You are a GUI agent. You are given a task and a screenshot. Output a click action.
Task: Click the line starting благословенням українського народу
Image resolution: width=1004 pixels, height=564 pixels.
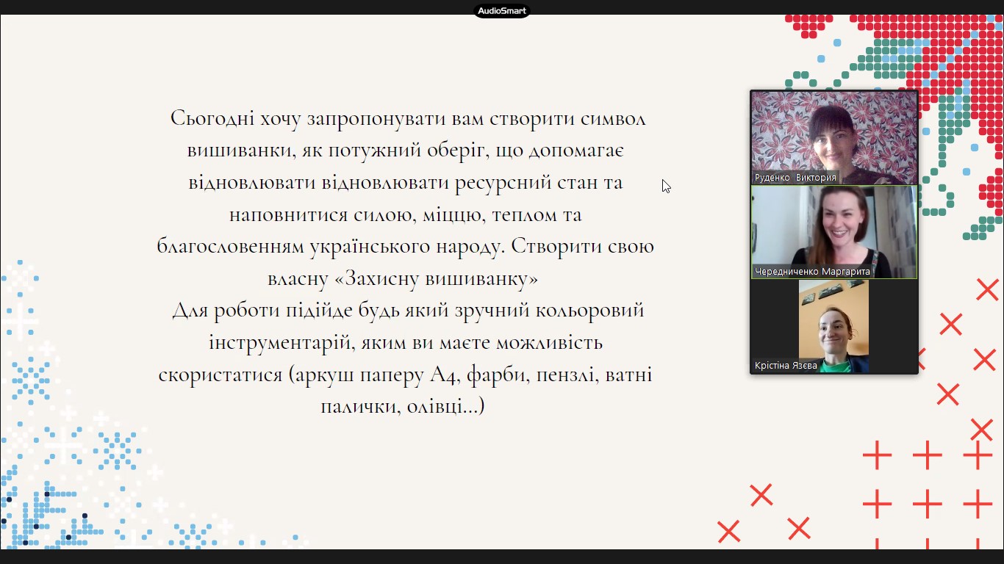click(x=406, y=247)
